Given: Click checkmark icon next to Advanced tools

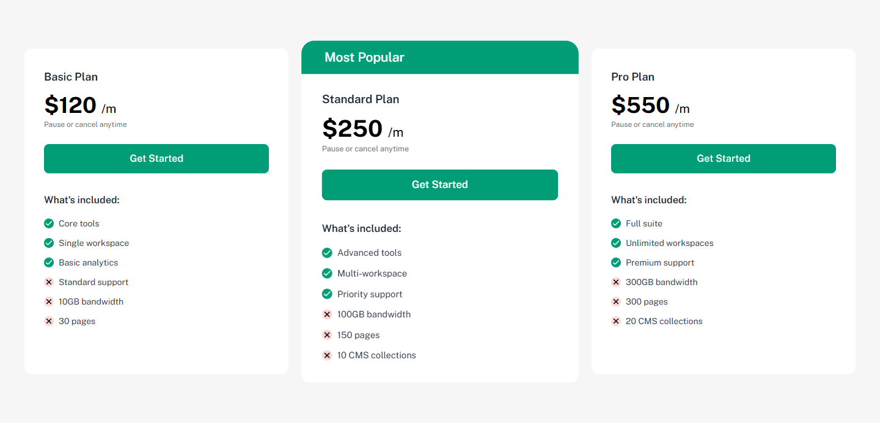Looking at the screenshot, I should pos(327,253).
